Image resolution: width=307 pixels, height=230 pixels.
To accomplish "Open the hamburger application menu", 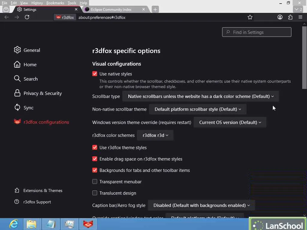I will (x=300, y=17).
